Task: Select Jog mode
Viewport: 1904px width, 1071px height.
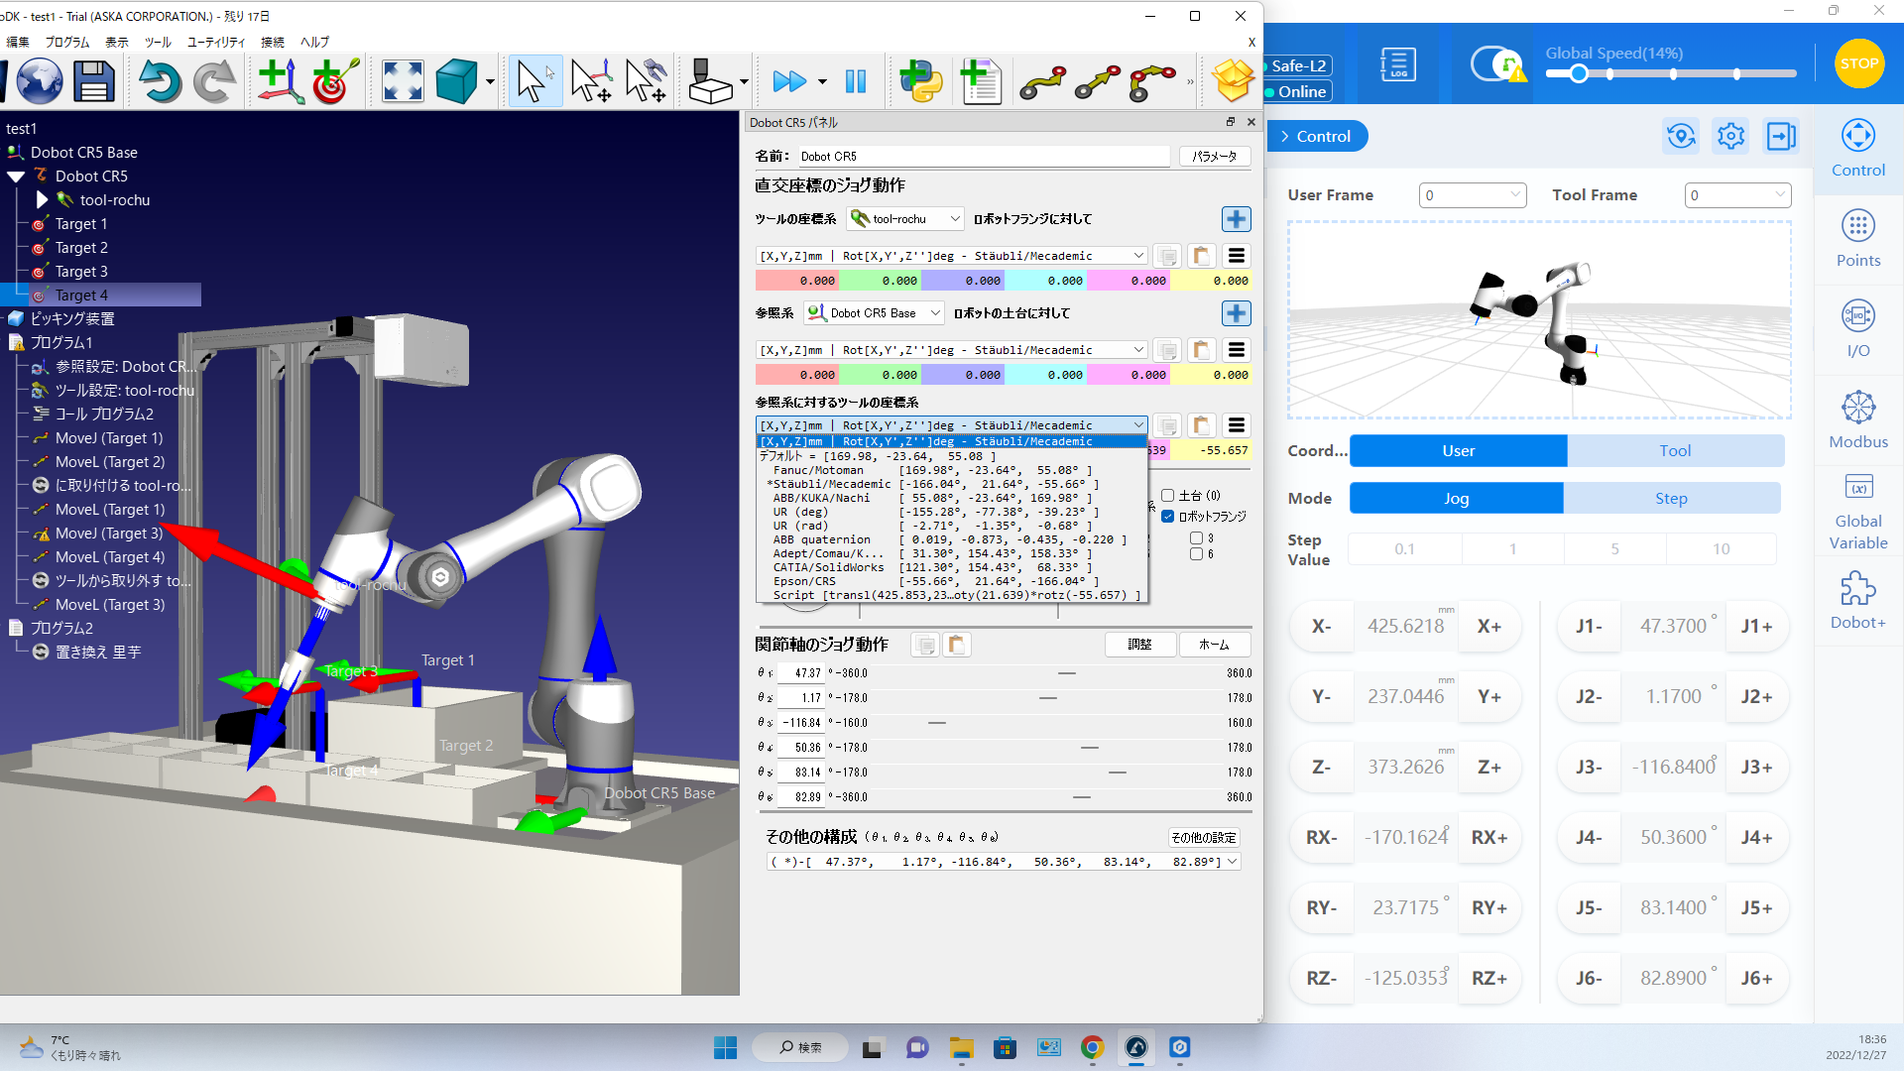Action: (x=1456, y=498)
